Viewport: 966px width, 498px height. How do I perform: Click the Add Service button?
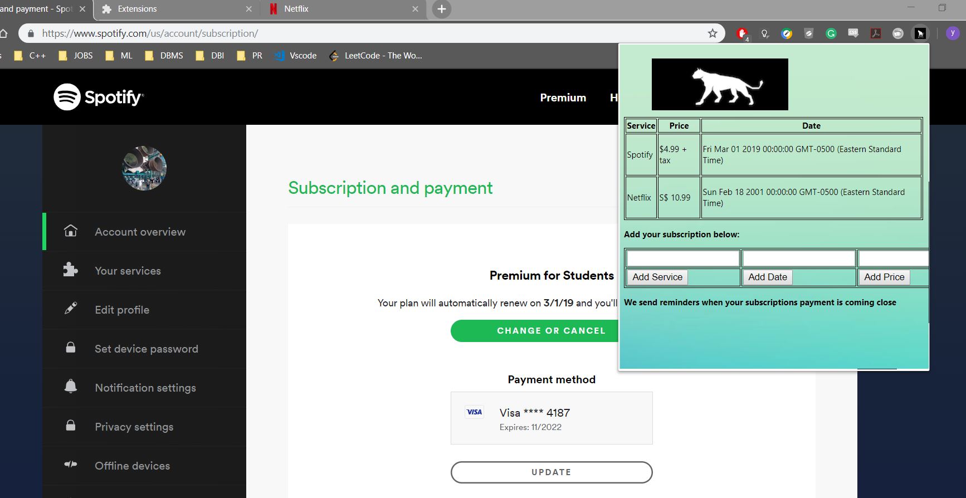(x=657, y=277)
